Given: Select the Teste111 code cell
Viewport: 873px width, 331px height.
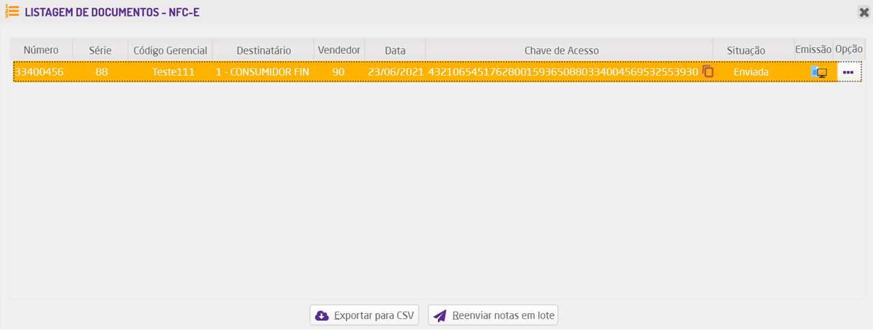Looking at the screenshot, I should [173, 72].
